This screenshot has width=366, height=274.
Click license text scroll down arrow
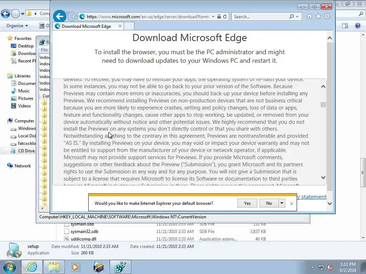[x=323, y=178]
